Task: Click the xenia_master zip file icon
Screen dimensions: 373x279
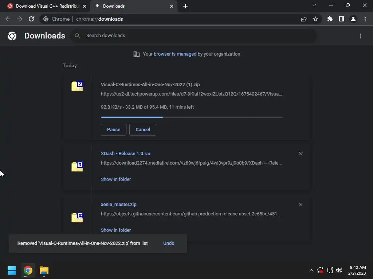Action: tap(77, 217)
